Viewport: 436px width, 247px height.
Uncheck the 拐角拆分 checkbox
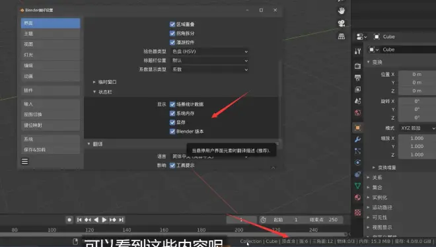click(x=172, y=33)
